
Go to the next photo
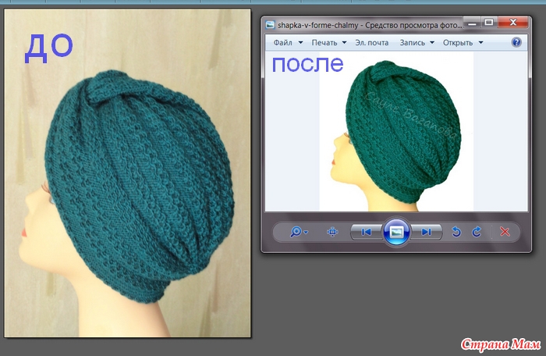click(426, 232)
